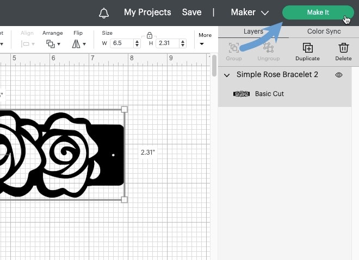The height and width of the screenshot is (260, 359).
Task: Hide the Simple Rose Bracelet 2 layer
Action: point(339,75)
